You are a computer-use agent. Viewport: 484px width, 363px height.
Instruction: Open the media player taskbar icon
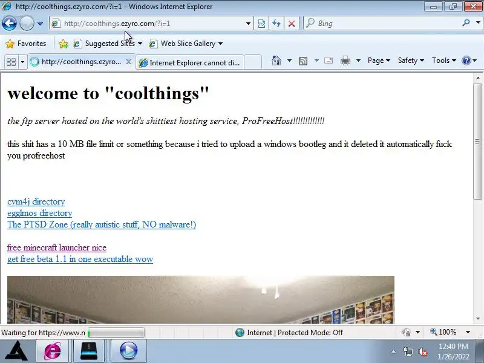coord(128,351)
